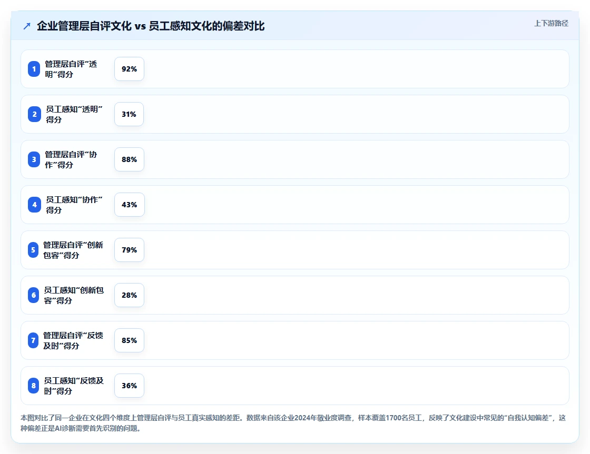The height and width of the screenshot is (454, 590).
Task: Select the number 4 badge
Action: (34, 205)
